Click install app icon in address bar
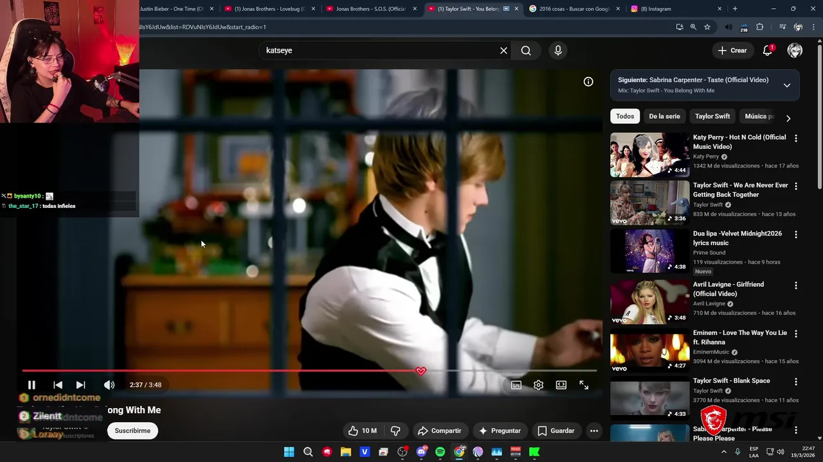823x462 pixels. (680, 27)
